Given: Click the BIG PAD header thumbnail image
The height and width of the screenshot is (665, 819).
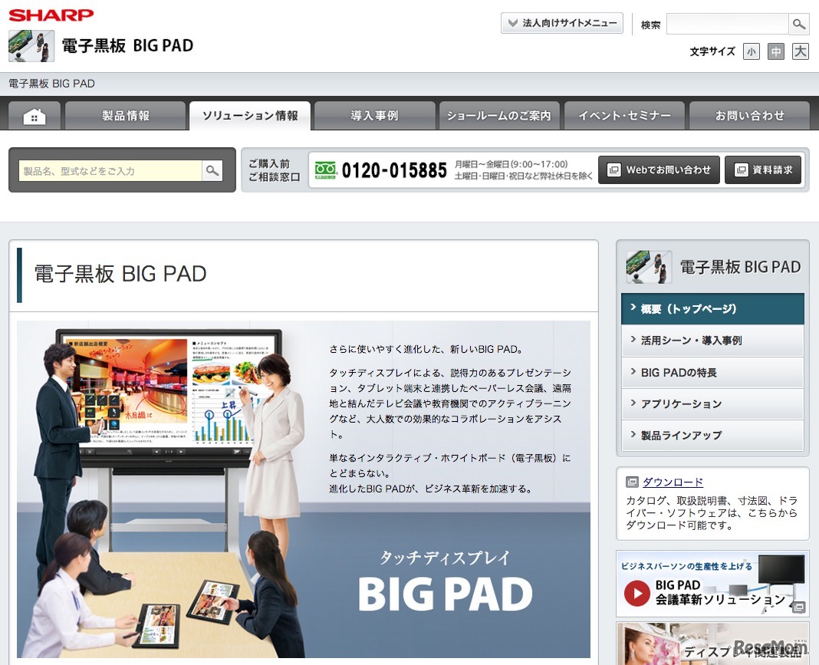Looking at the screenshot, I should [x=31, y=45].
